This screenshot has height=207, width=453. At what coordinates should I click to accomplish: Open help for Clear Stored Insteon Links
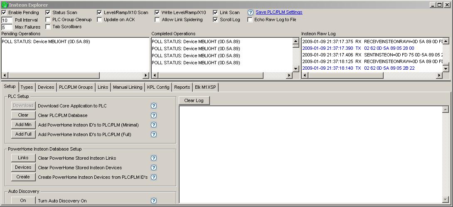click(x=154, y=158)
